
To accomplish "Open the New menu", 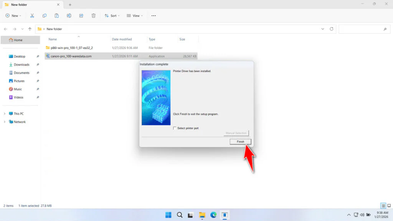I will point(13,15).
